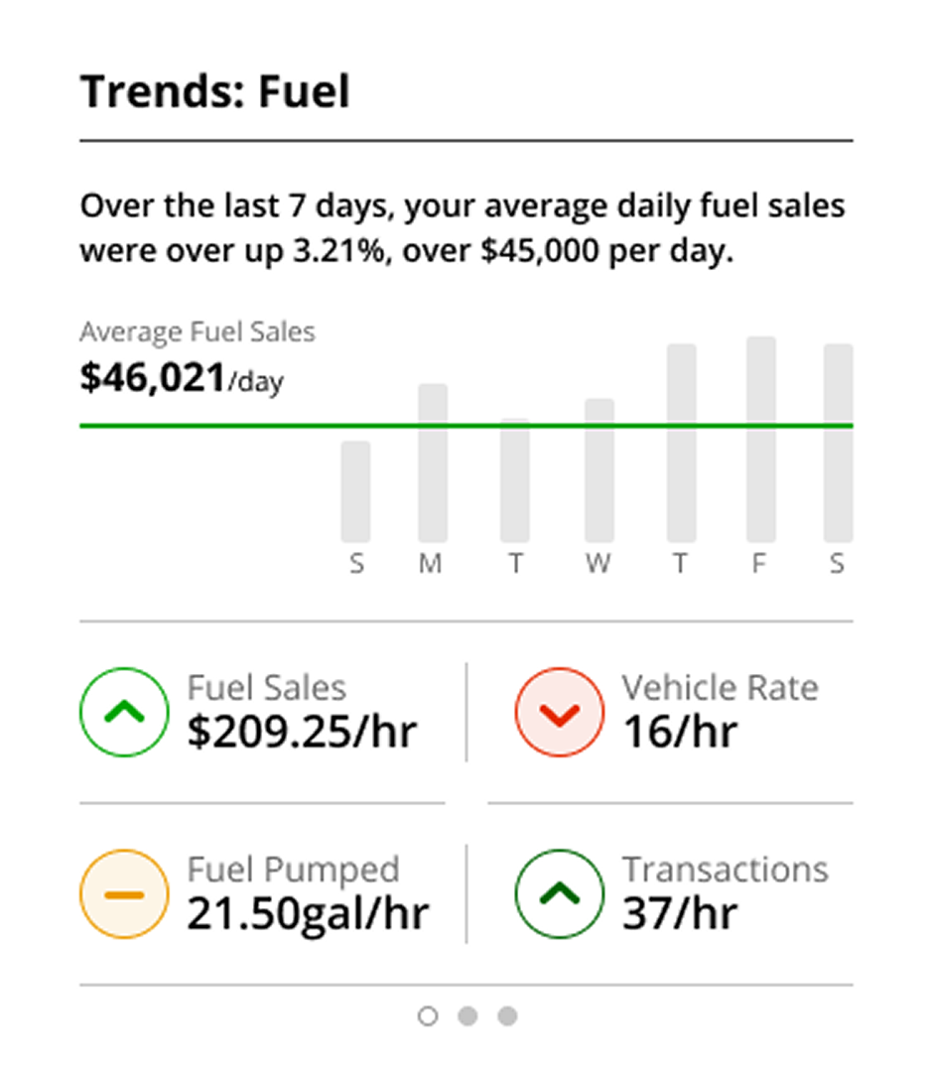Screen dimensions: 933x1086
Task: Click the Sunday bar in the chart
Action: (x=355, y=491)
